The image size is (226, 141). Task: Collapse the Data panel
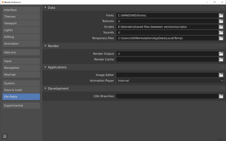[x=45, y=8]
